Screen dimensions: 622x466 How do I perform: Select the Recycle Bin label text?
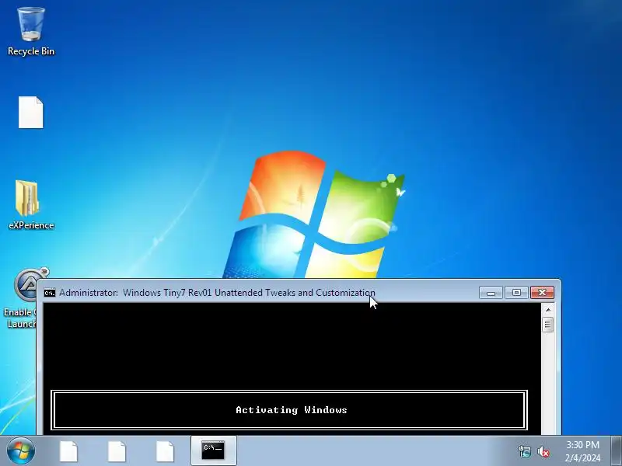[x=31, y=51]
